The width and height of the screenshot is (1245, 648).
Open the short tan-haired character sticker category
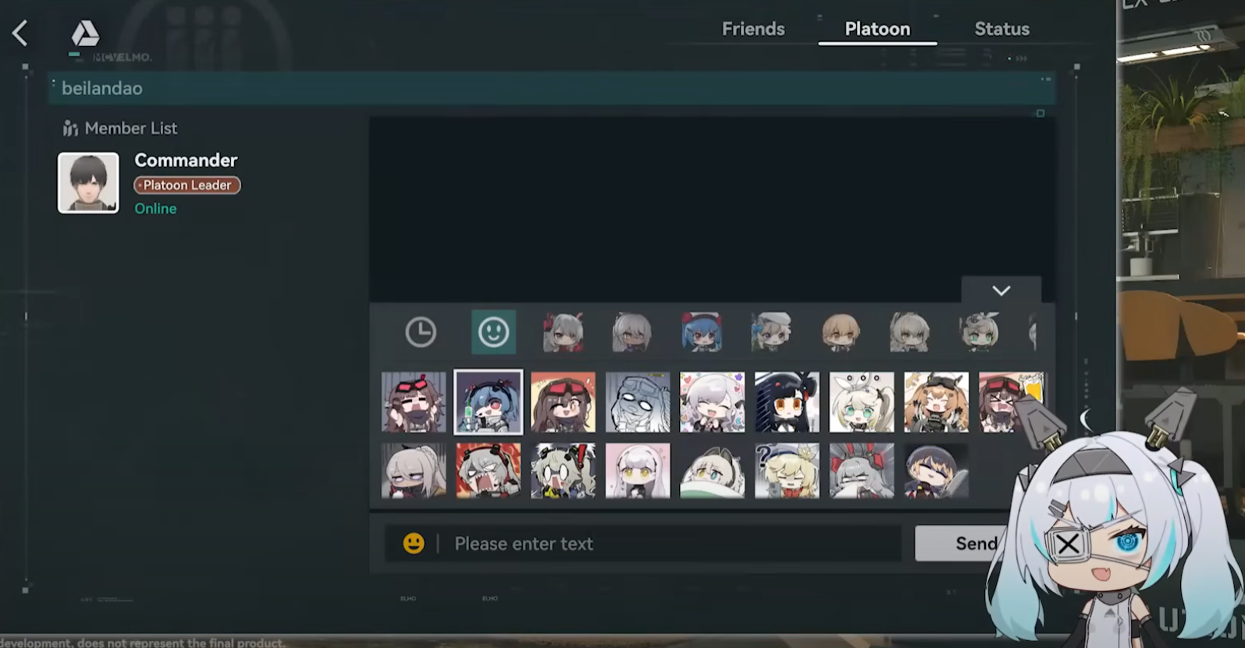pos(841,332)
